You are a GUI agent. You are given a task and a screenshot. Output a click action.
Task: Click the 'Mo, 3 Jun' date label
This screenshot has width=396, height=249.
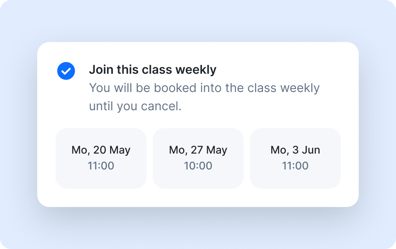[x=295, y=150]
